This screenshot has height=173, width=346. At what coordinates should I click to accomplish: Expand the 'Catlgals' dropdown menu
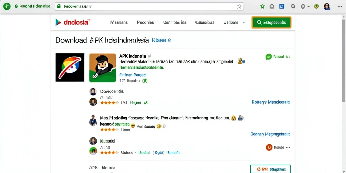[x=234, y=22]
